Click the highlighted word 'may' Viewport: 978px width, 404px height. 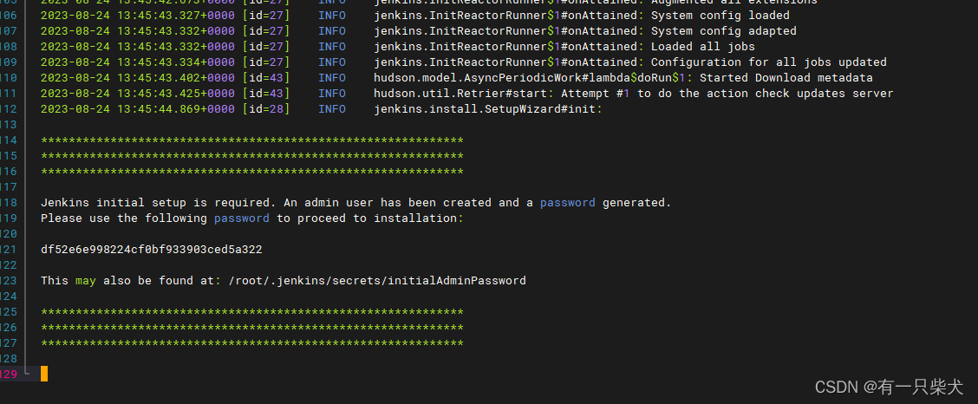(x=86, y=281)
